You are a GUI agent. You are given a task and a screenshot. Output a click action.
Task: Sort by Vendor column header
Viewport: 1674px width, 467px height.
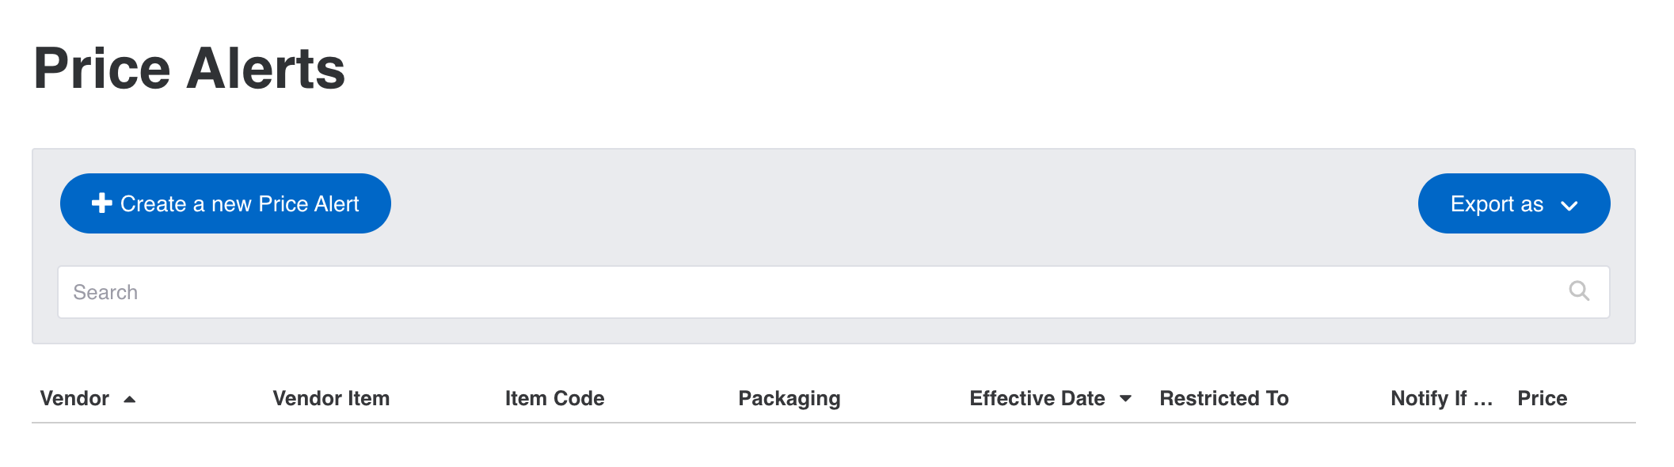click(74, 398)
